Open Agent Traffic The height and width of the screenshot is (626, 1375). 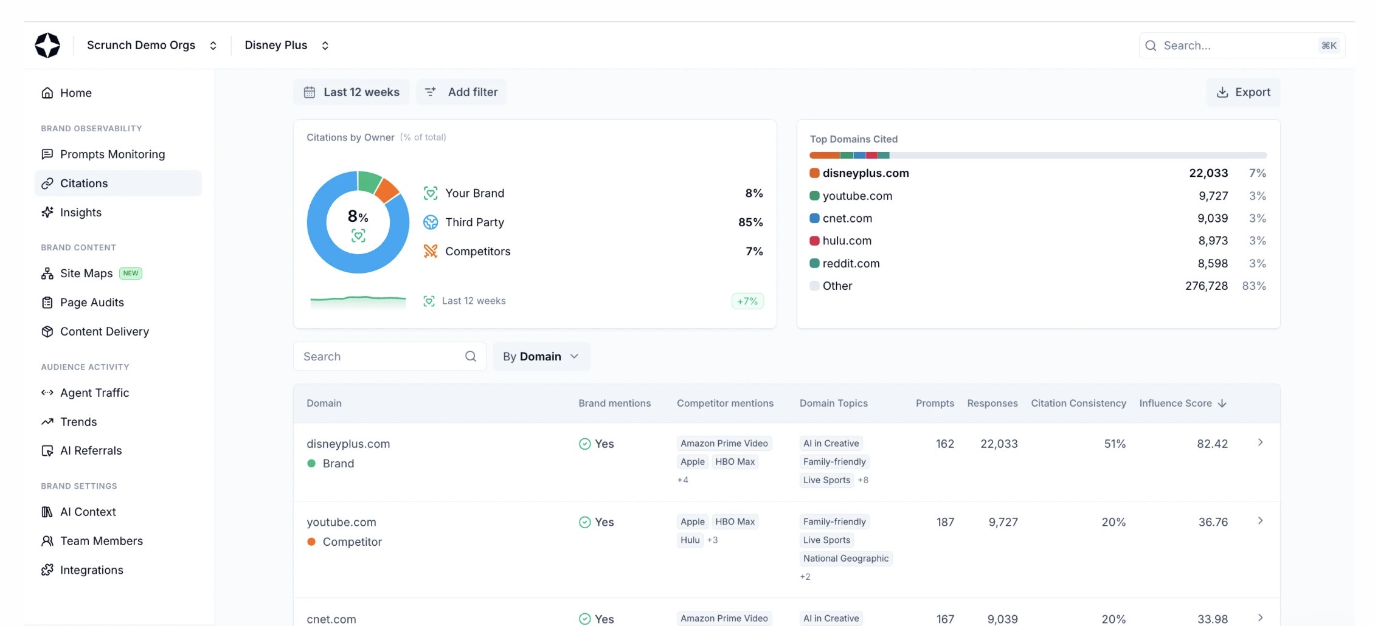[118, 393]
